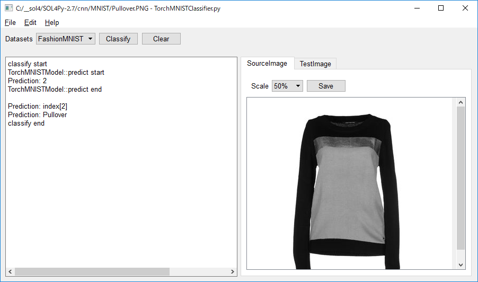Click the application icon in title bar
The image size is (478, 282).
9,8
